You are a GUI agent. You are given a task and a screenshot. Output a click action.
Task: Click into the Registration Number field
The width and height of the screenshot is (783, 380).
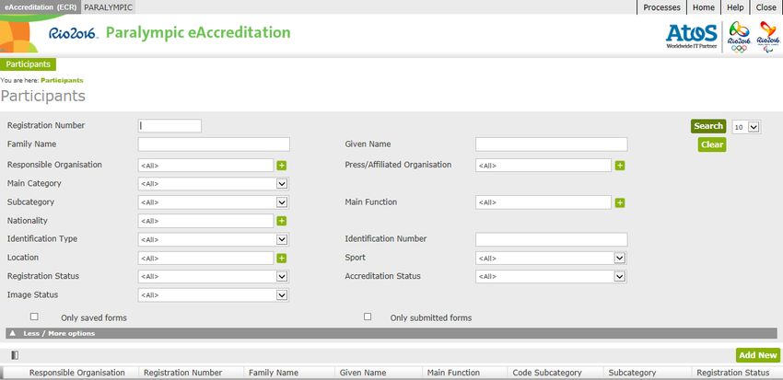click(x=169, y=126)
